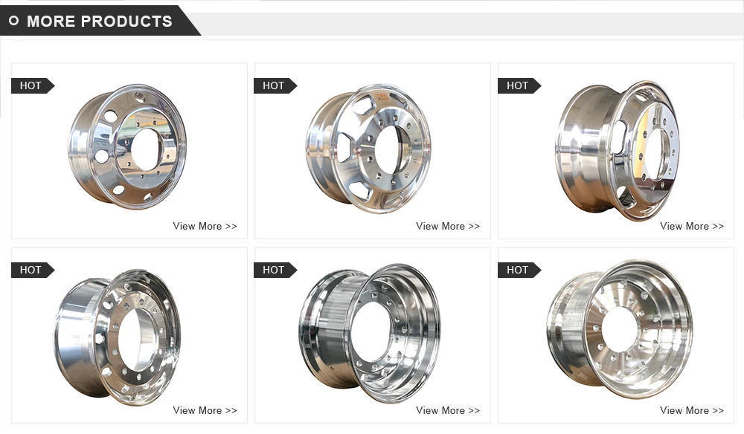Open View More for the bottom-middle wheel

(448, 411)
